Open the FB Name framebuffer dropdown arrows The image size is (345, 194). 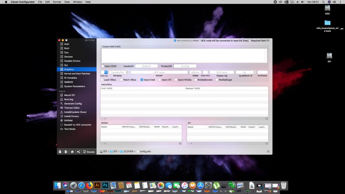coord(127,72)
